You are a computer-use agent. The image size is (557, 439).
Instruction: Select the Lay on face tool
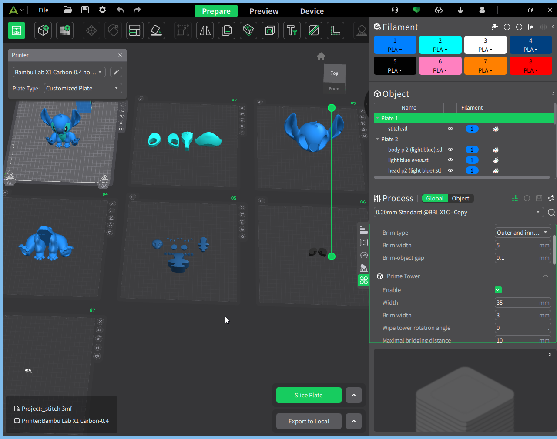[157, 30]
